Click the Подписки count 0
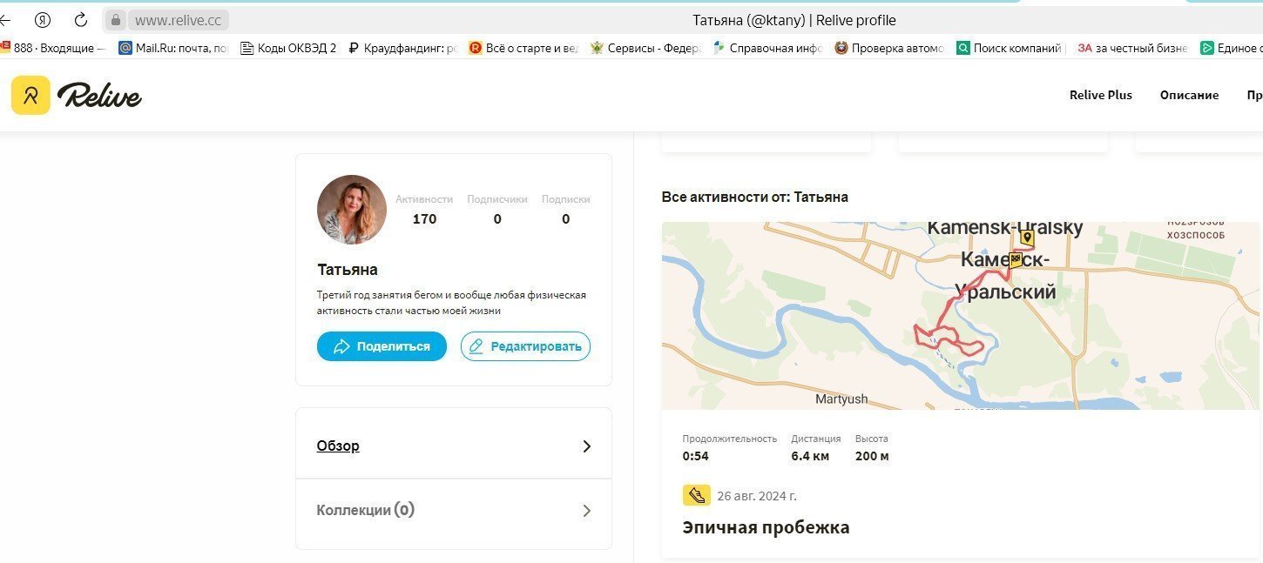The height and width of the screenshot is (563, 1263). tap(565, 219)
